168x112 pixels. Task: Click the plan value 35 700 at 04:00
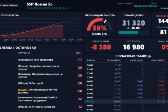coord(118,97)
